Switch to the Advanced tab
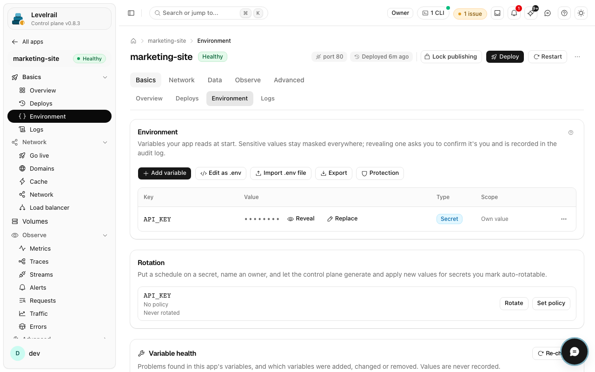Image resolution: width=595 pixels, height=372 pixels. pos(289,80)
